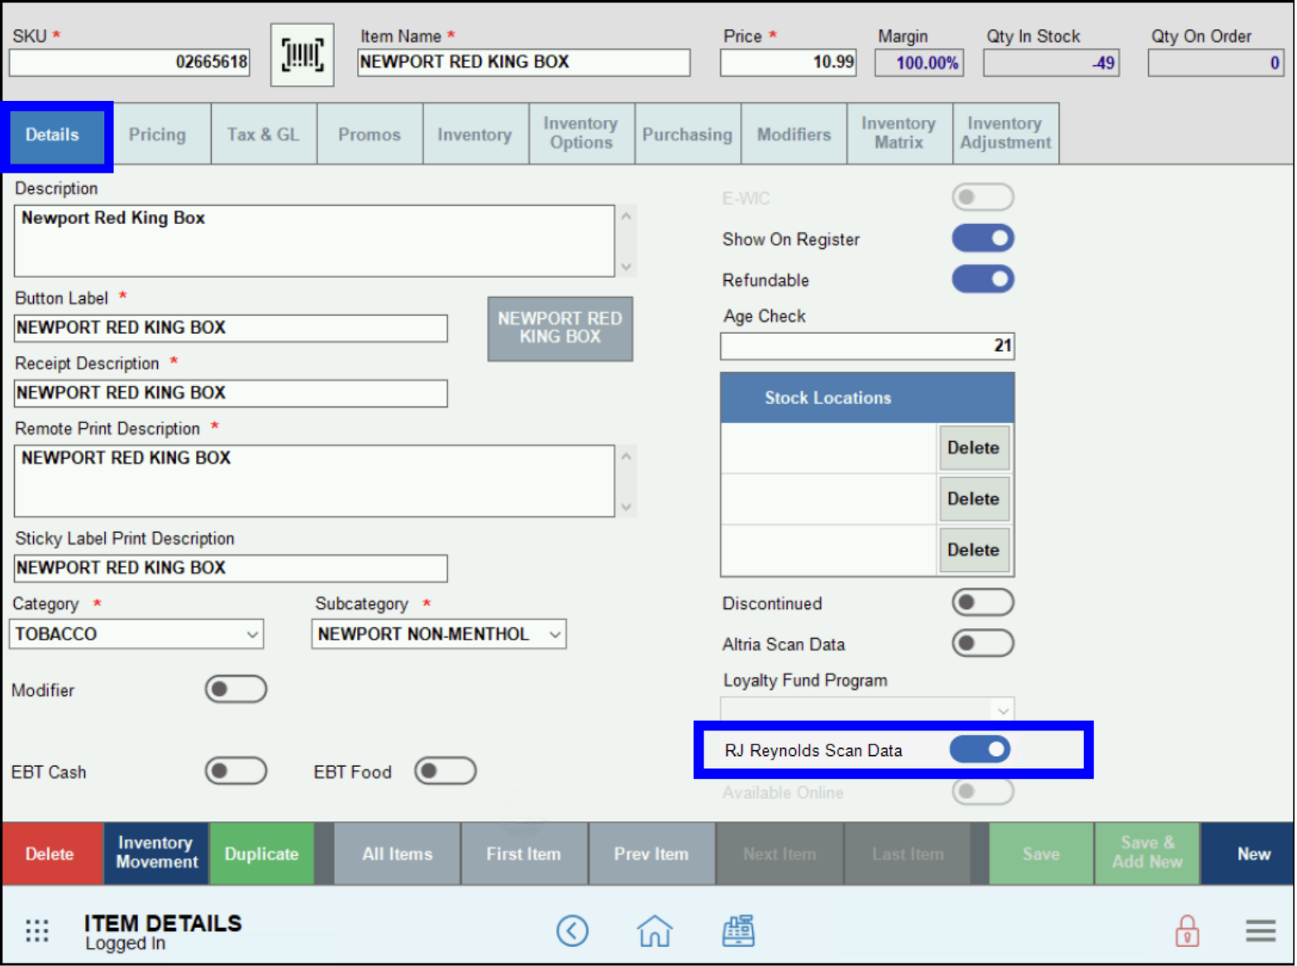Viewport: 1297px width, 966px height.
Task: Open the Purchasing tab
Action: point(687,135)
